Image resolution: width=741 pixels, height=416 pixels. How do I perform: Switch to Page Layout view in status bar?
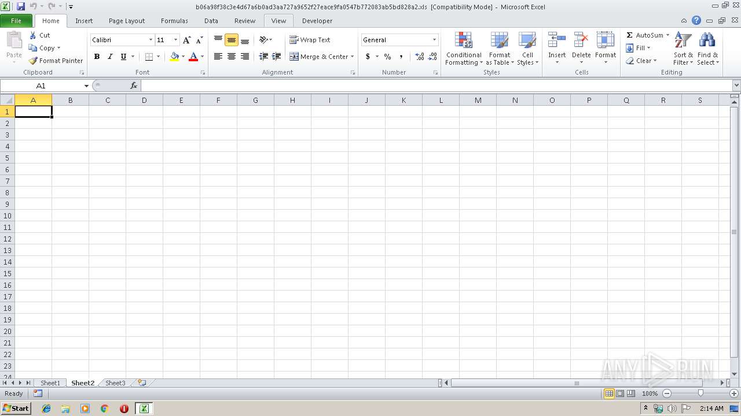[620, 393]
